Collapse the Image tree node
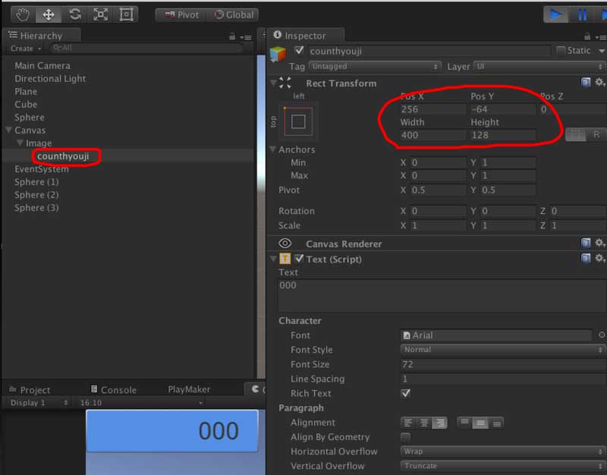Image resolution: width=607 pixels, height=475 pixels. click(x=20, y=143)
